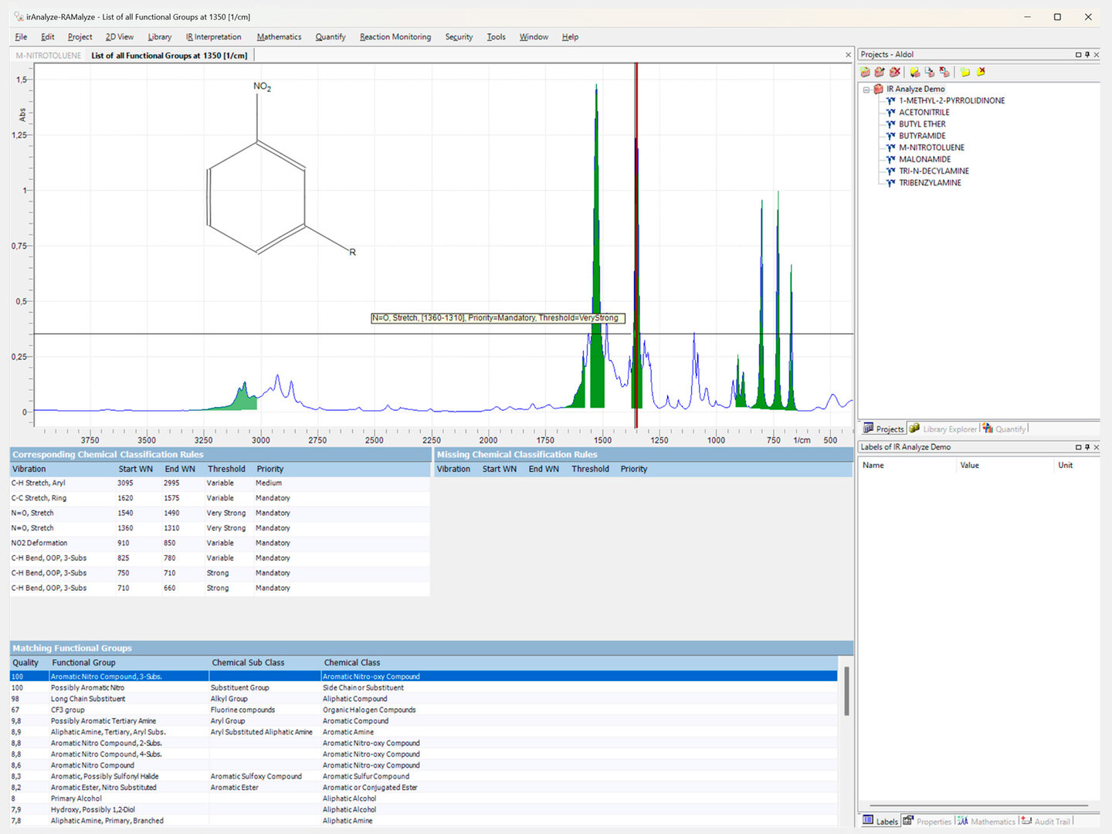This screenshot has height=834, width=1112.
Task: Click the edit project icon with pencil
Action: pos(880,72)
